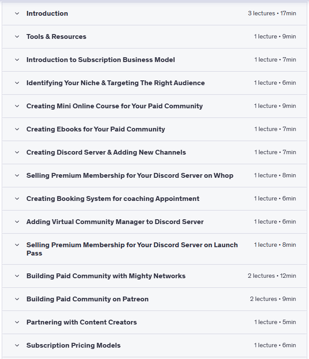
Task: Expand chevron beside Creating Booking System section
Action: (x=17, y=199)
